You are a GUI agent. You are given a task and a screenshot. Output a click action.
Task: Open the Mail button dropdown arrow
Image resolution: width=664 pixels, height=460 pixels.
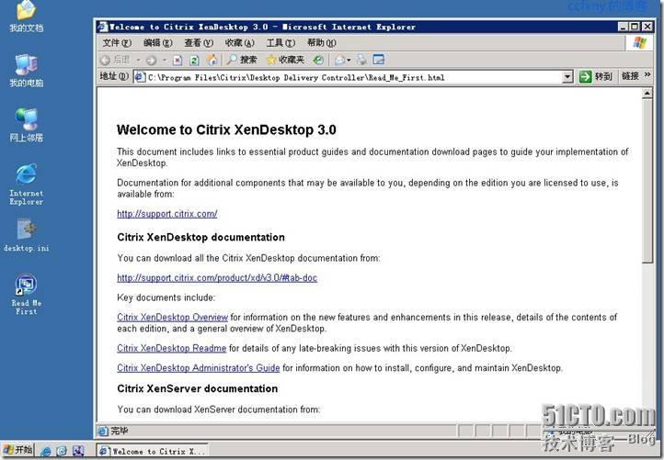tap(349, 61)
